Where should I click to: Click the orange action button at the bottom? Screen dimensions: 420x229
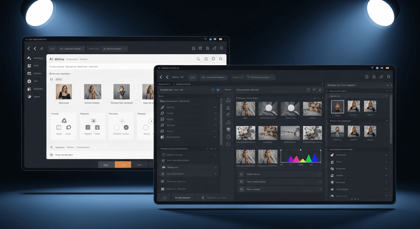123,164
